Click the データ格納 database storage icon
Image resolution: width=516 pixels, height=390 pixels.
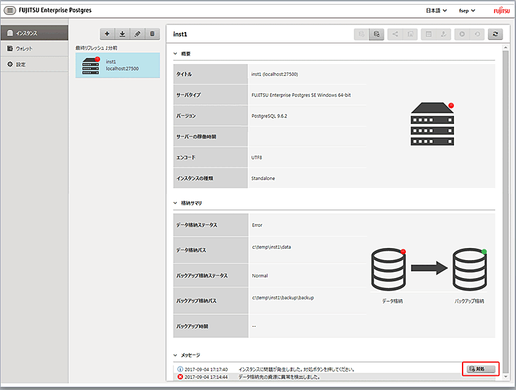(389, 269)
